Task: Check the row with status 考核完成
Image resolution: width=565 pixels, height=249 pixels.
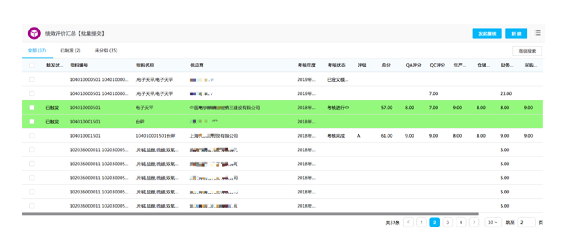Action: [32, 136]
